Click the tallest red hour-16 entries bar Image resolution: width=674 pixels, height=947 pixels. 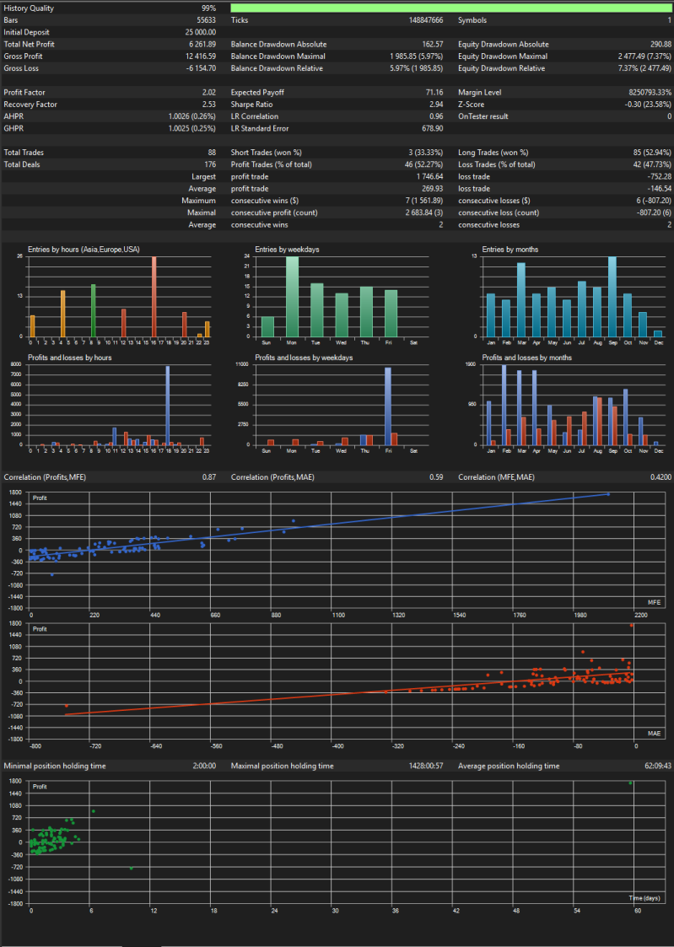click(154, 297)
